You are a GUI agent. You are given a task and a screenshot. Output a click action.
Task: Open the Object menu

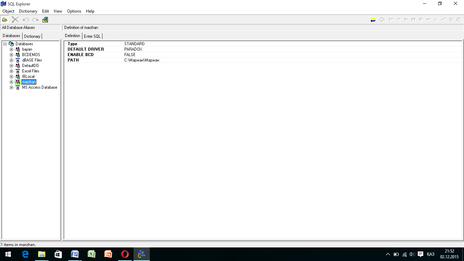pyautogui.click(x=8, y=11)
